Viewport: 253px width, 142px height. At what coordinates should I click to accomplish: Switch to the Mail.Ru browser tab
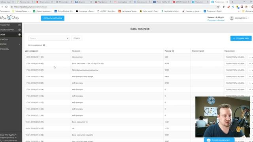161,2
